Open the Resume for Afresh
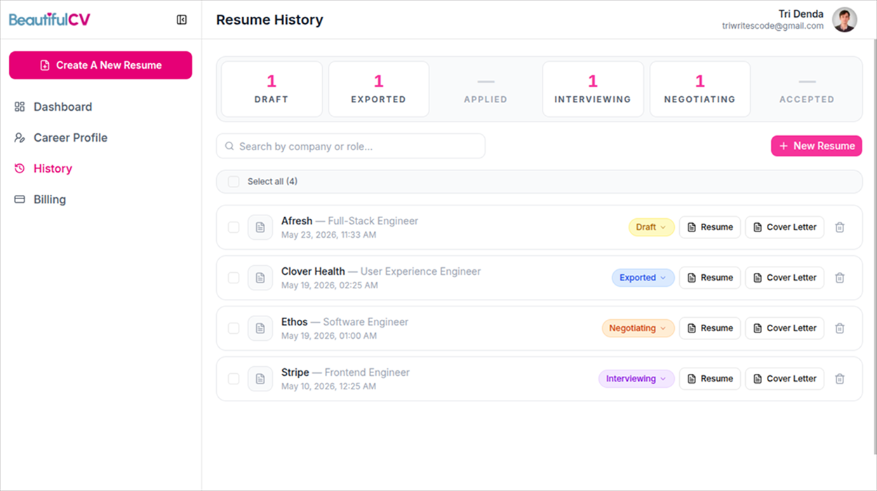 [x=710, y=227]
